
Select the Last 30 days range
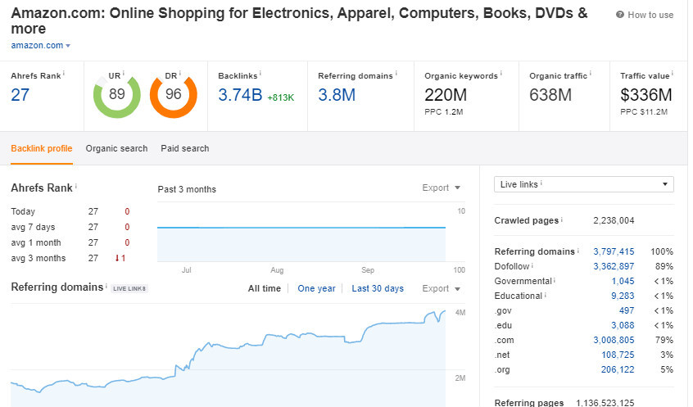[x=378, y=288]
